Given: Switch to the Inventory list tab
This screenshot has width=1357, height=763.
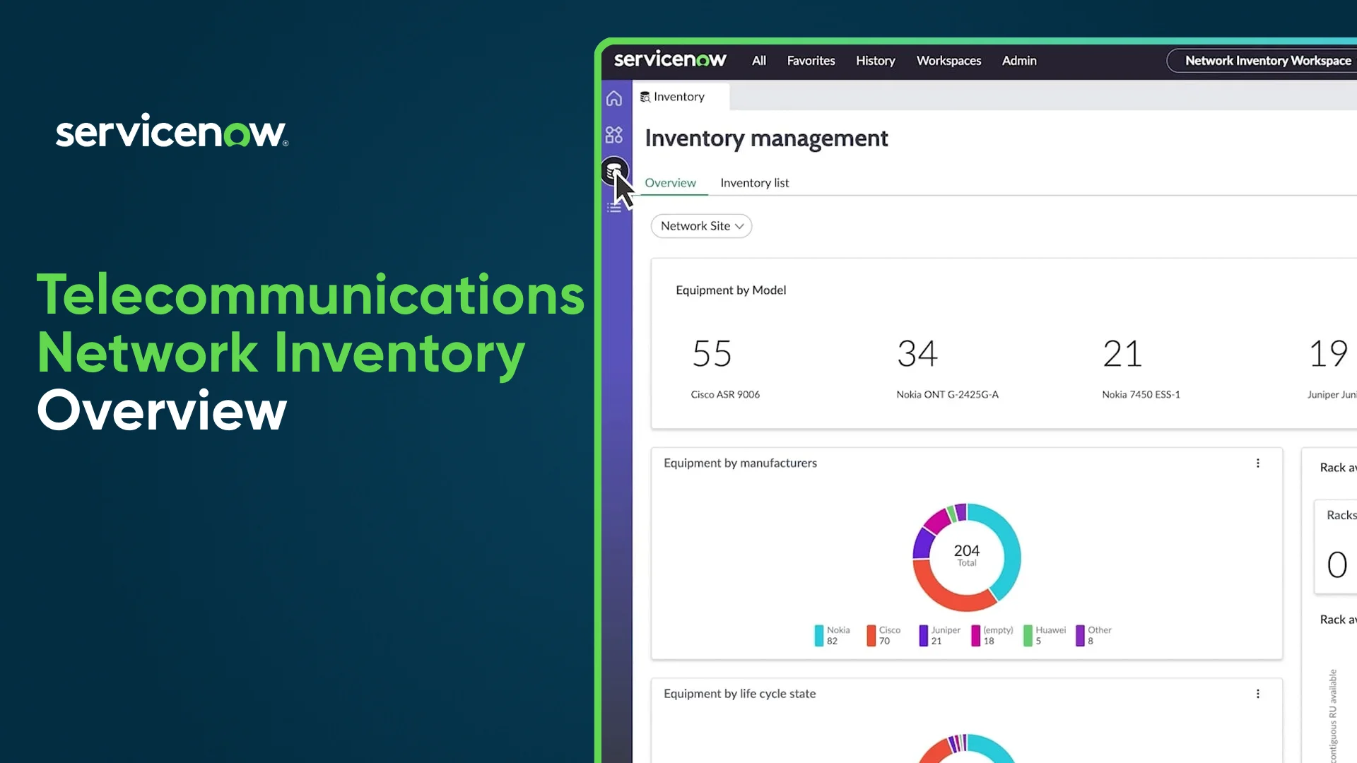Looking at the screenshot, I should (754, 183).
